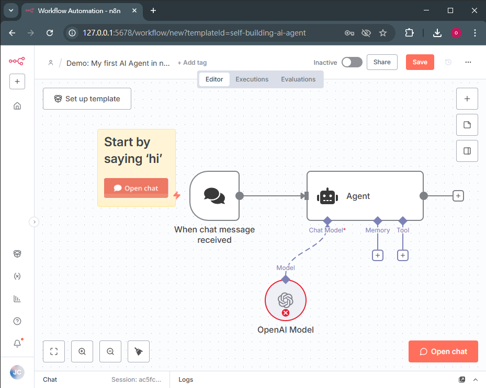Click the OpenAI Model red error badge
486x388 pixels.
[286, 313]
